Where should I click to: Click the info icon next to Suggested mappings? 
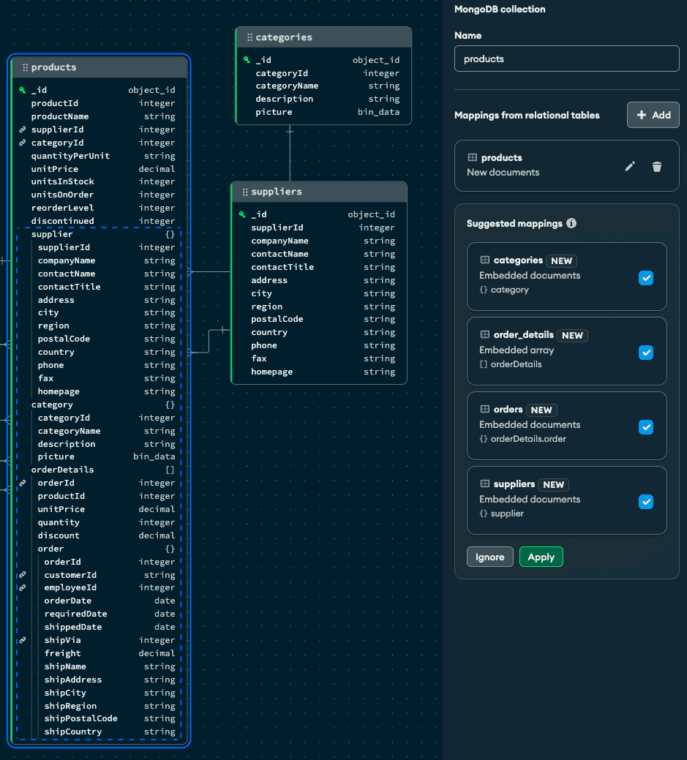pos(571,224)
